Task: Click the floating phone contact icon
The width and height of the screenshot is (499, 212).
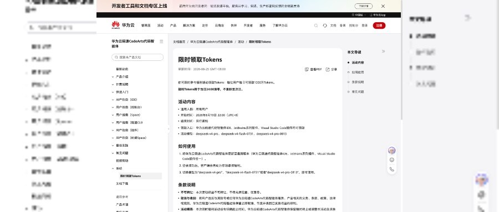Action: click(392, 169)
